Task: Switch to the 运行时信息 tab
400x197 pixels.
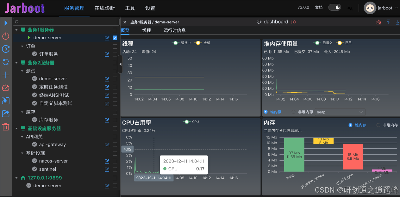Action: point(175,30)
